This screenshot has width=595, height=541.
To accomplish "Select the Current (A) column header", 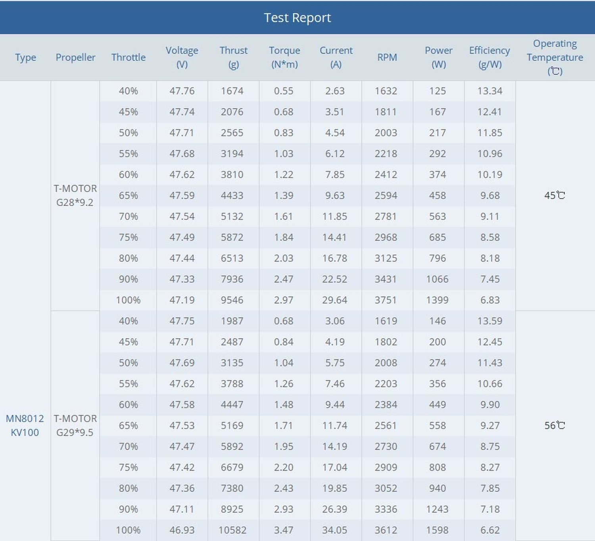I will (336, 57).
